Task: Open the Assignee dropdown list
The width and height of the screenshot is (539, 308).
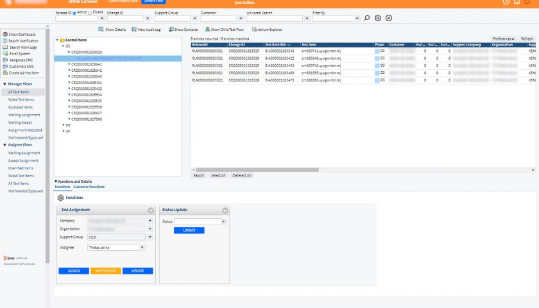Action: (142, 247)
